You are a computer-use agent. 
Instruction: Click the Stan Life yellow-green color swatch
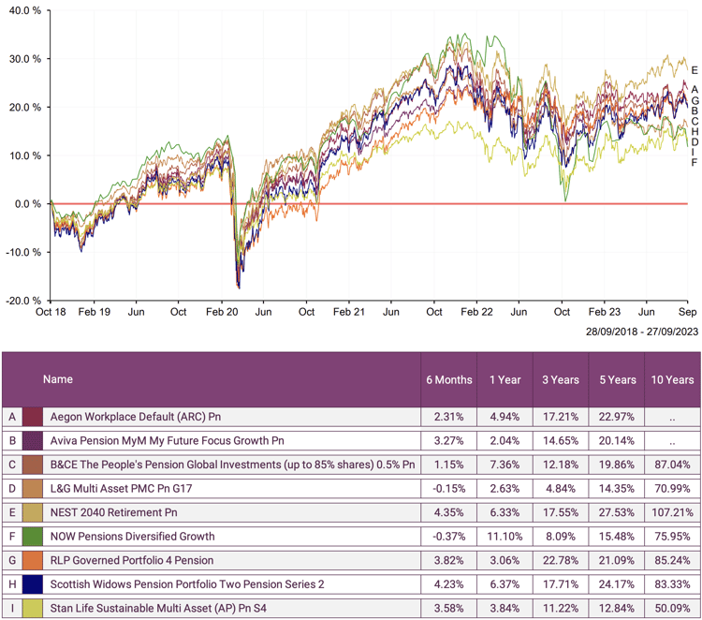point(32,609)
